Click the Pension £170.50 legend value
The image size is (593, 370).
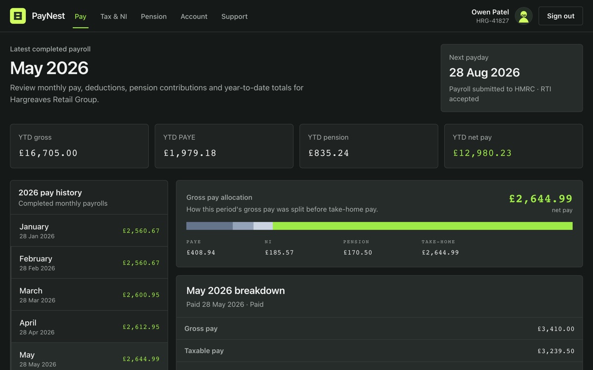coord(358,252)
